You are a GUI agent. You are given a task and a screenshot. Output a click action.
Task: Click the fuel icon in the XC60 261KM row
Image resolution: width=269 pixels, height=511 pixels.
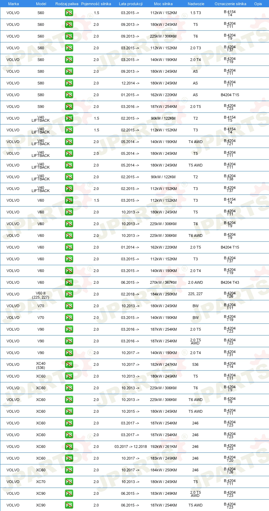69,447
